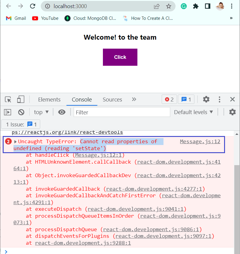
Task: Toggle error messages via the red badge
Action: coord(169,99)
